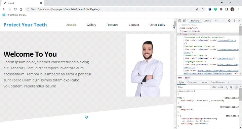Viewport: 242px width, 129px height.
Task: Expand the head element node
Action: click(180, 31)
